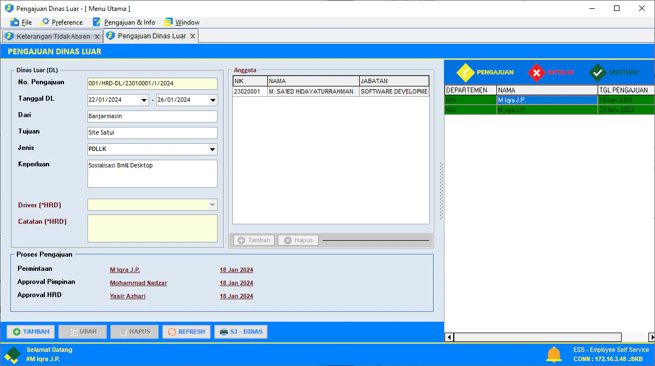Click the REFRESH button

(186, 332)
